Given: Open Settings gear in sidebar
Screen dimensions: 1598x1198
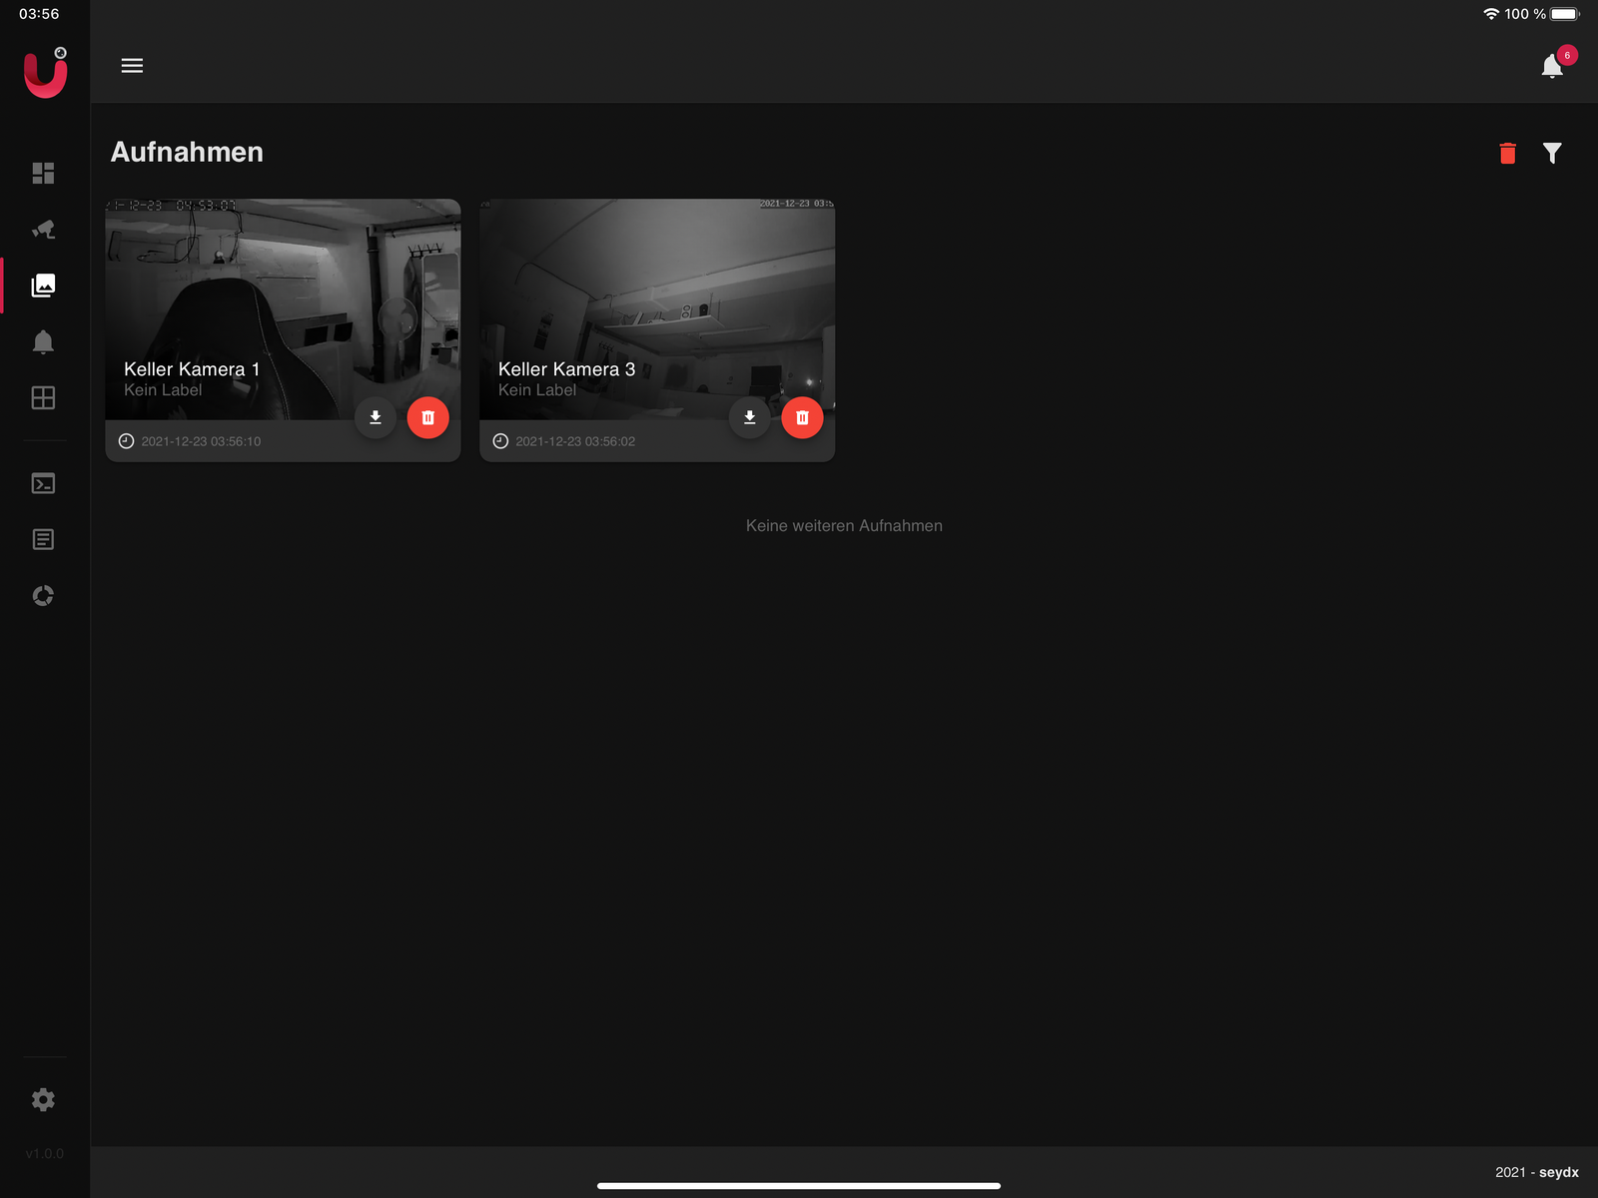Looking at the screenshot, I should 43,1100.
